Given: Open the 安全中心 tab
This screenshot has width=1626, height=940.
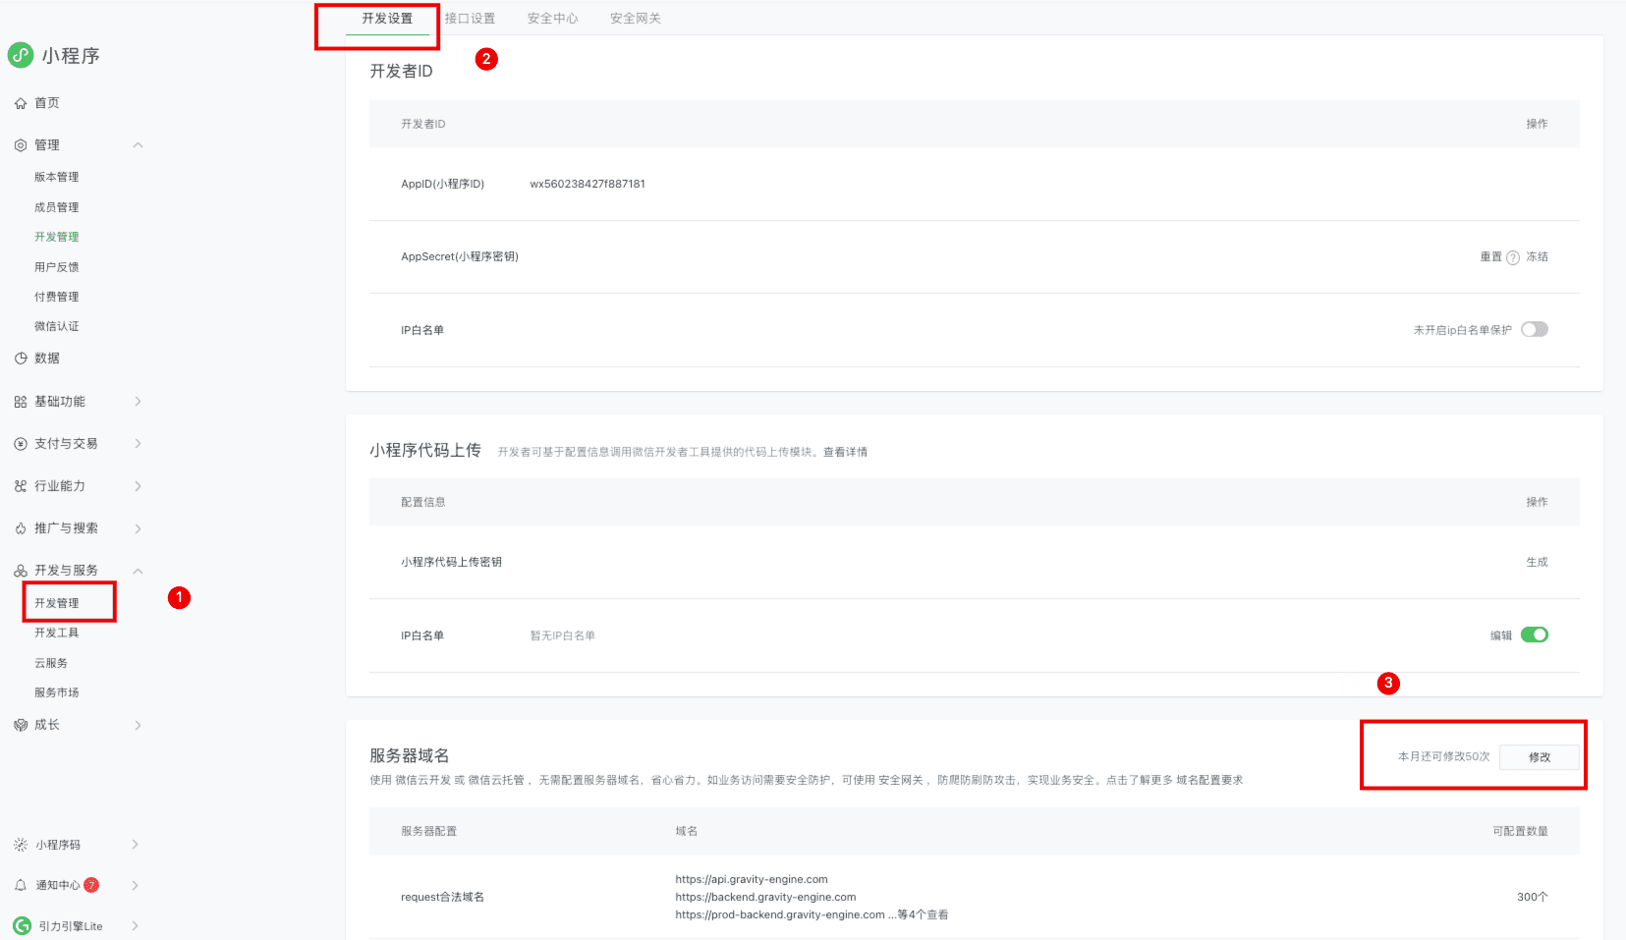Looking at the screenshot, I should pyautogui.click(x=552, y=19).
